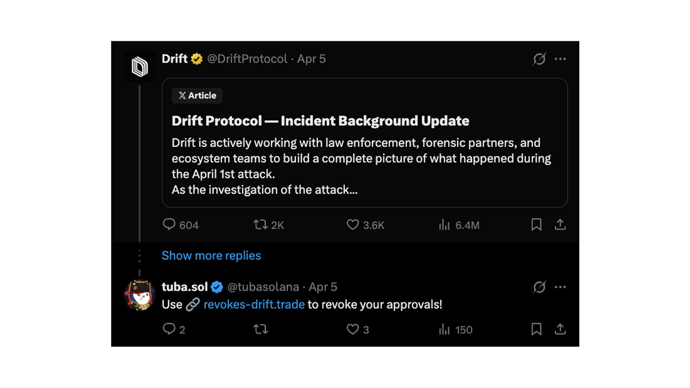Open the revokes-drift.trade link

click(254, 305)
